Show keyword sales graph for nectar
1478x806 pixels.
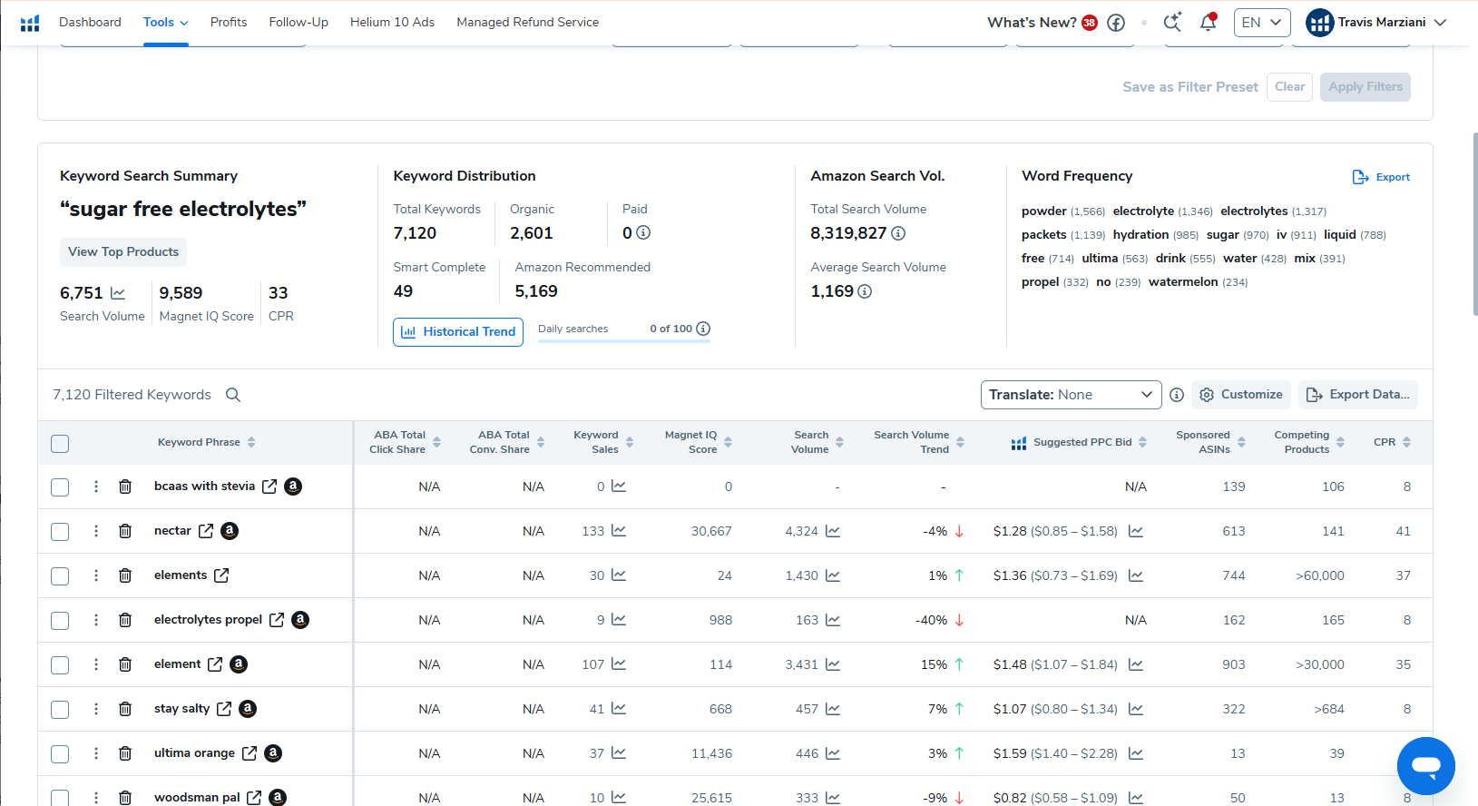(619, 531)
